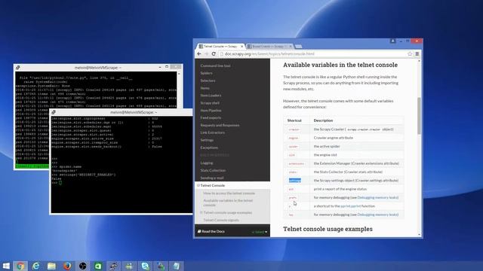Open the Windows Start menu
Screen dimensions: 483x271
[x=6, y=266]
